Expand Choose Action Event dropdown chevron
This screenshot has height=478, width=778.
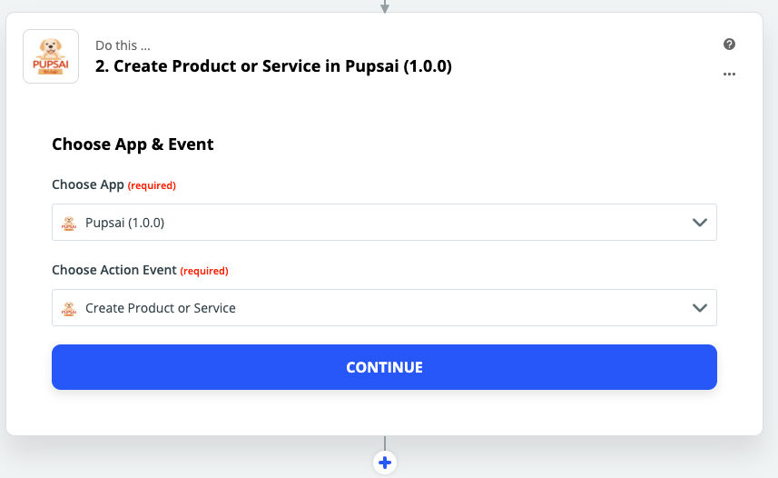coord(699,308)
